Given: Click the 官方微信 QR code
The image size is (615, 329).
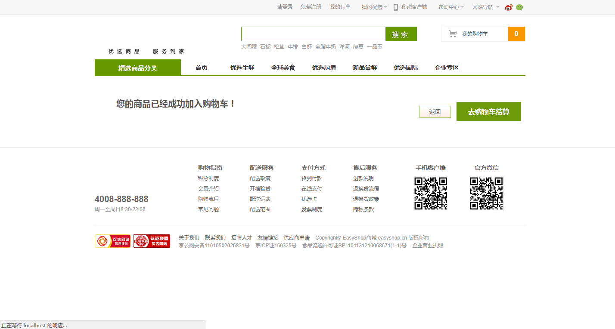Looking at the screenshot, I should coord(487,194).
